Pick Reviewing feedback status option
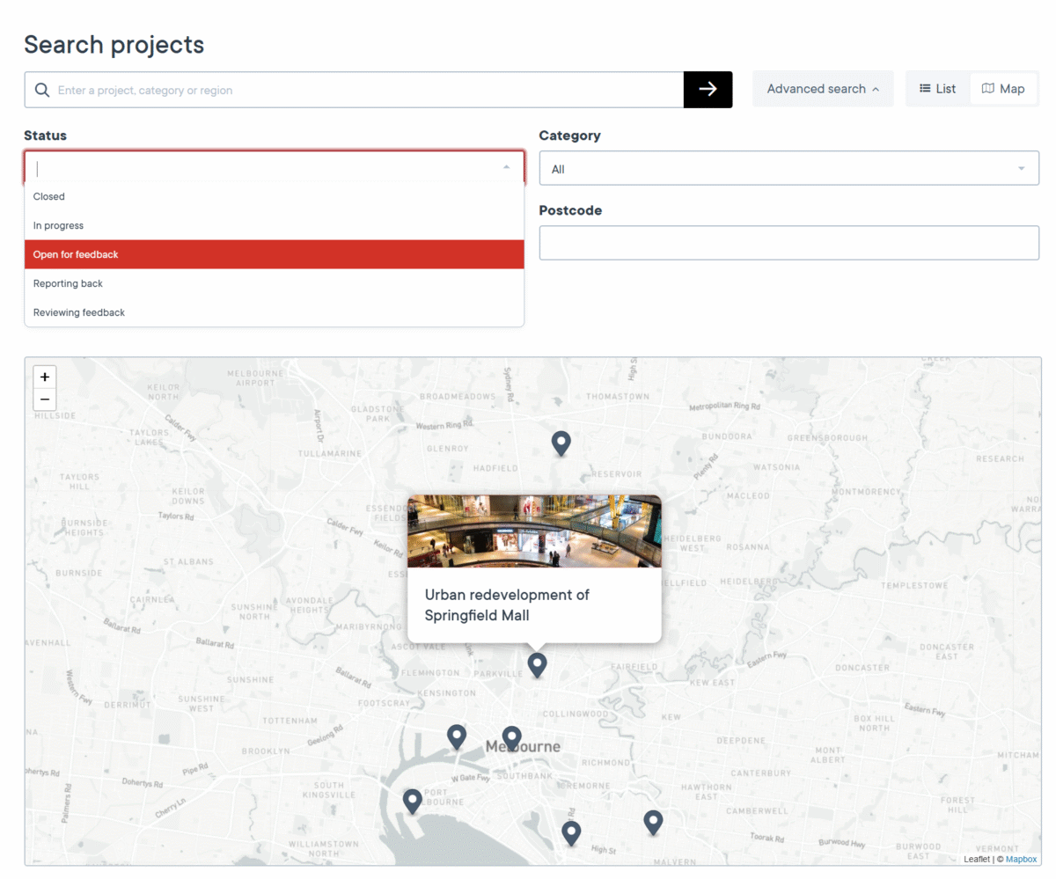This screenshot has width=1056, height=879. pyautogui.click(x=275, y=312)
